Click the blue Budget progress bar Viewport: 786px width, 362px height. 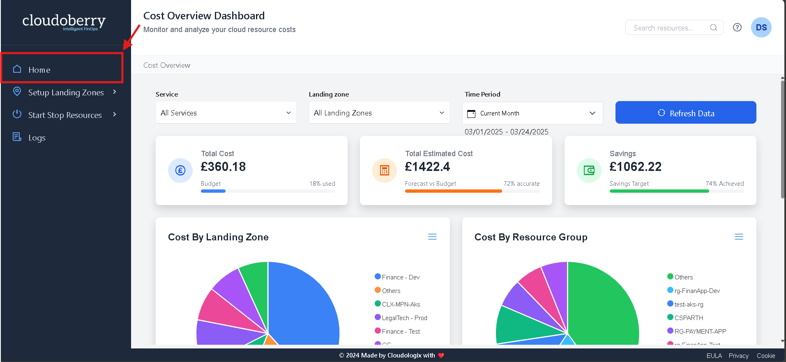(213, 191)
